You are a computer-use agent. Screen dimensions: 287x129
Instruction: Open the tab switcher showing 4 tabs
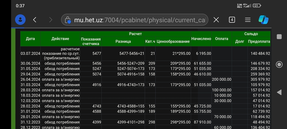coord(232,20)
